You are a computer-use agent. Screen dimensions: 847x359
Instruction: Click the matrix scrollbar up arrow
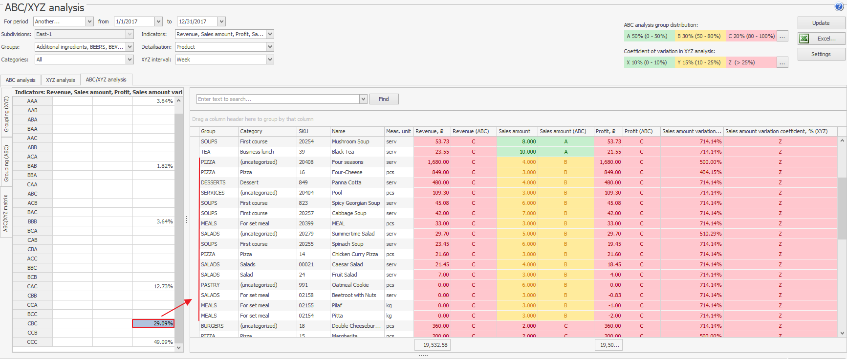click(x=179, y=101)
